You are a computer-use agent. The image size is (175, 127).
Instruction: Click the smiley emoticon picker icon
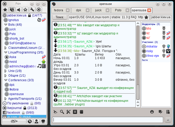point(152,112)
